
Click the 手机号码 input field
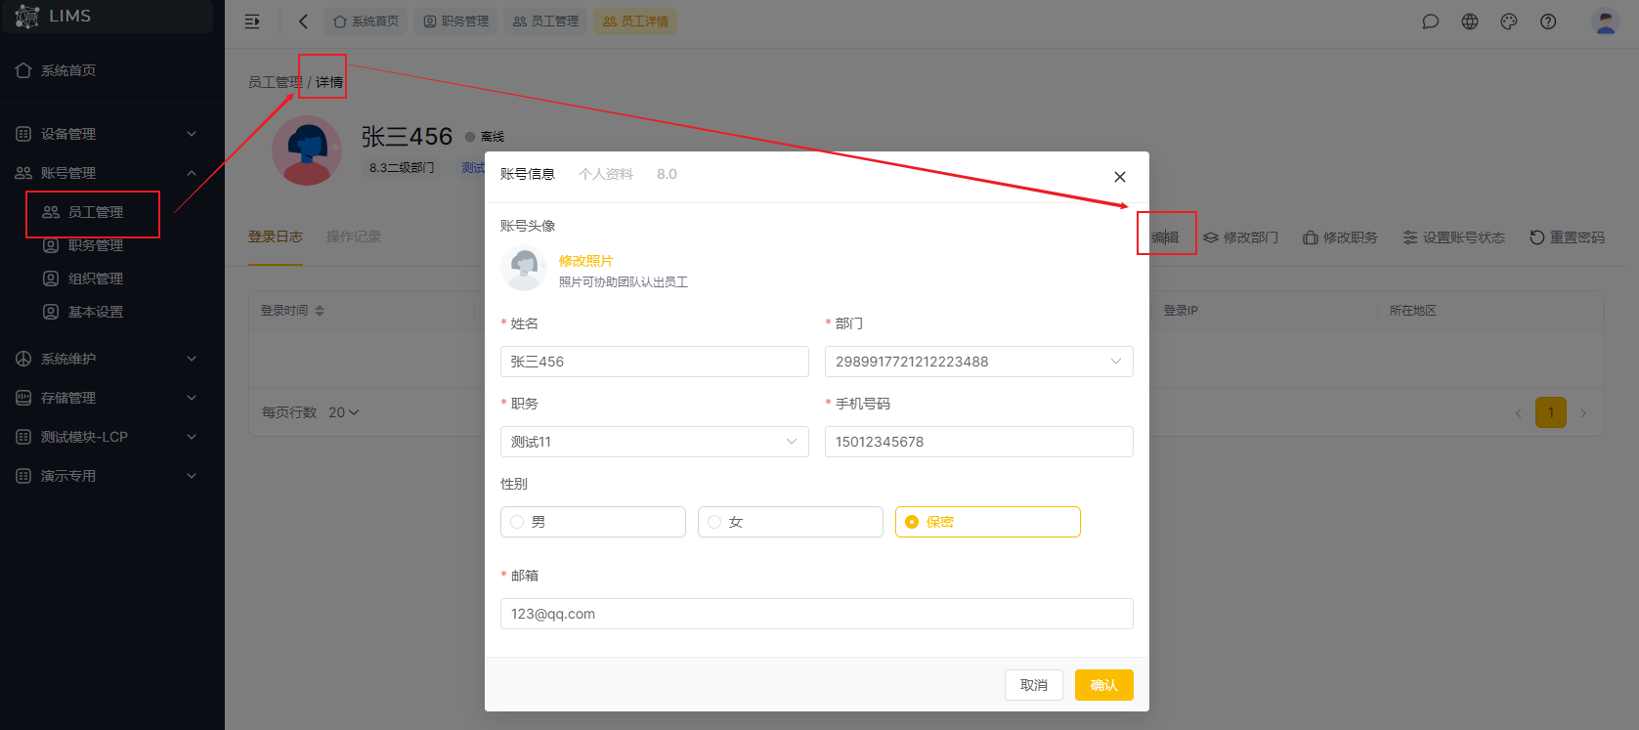pyautogui.click(x=979, y=442)
